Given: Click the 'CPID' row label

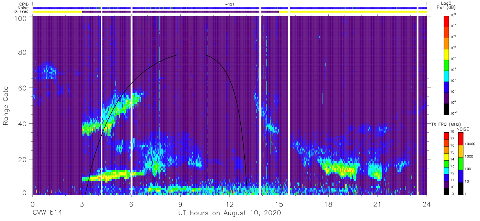Looking at the screenshot, I should [x=23, y=4].
